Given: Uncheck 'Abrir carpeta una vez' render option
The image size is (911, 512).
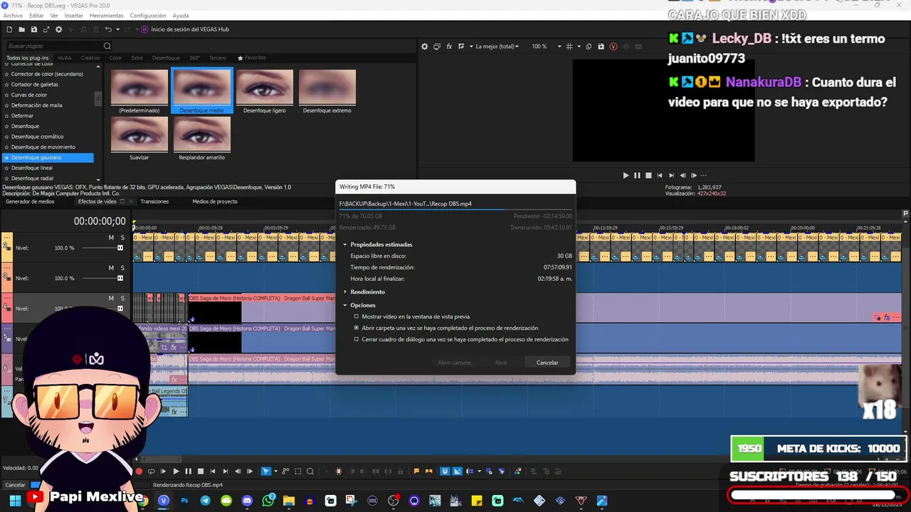Looking at the screenshot, I should coord(357,328).
